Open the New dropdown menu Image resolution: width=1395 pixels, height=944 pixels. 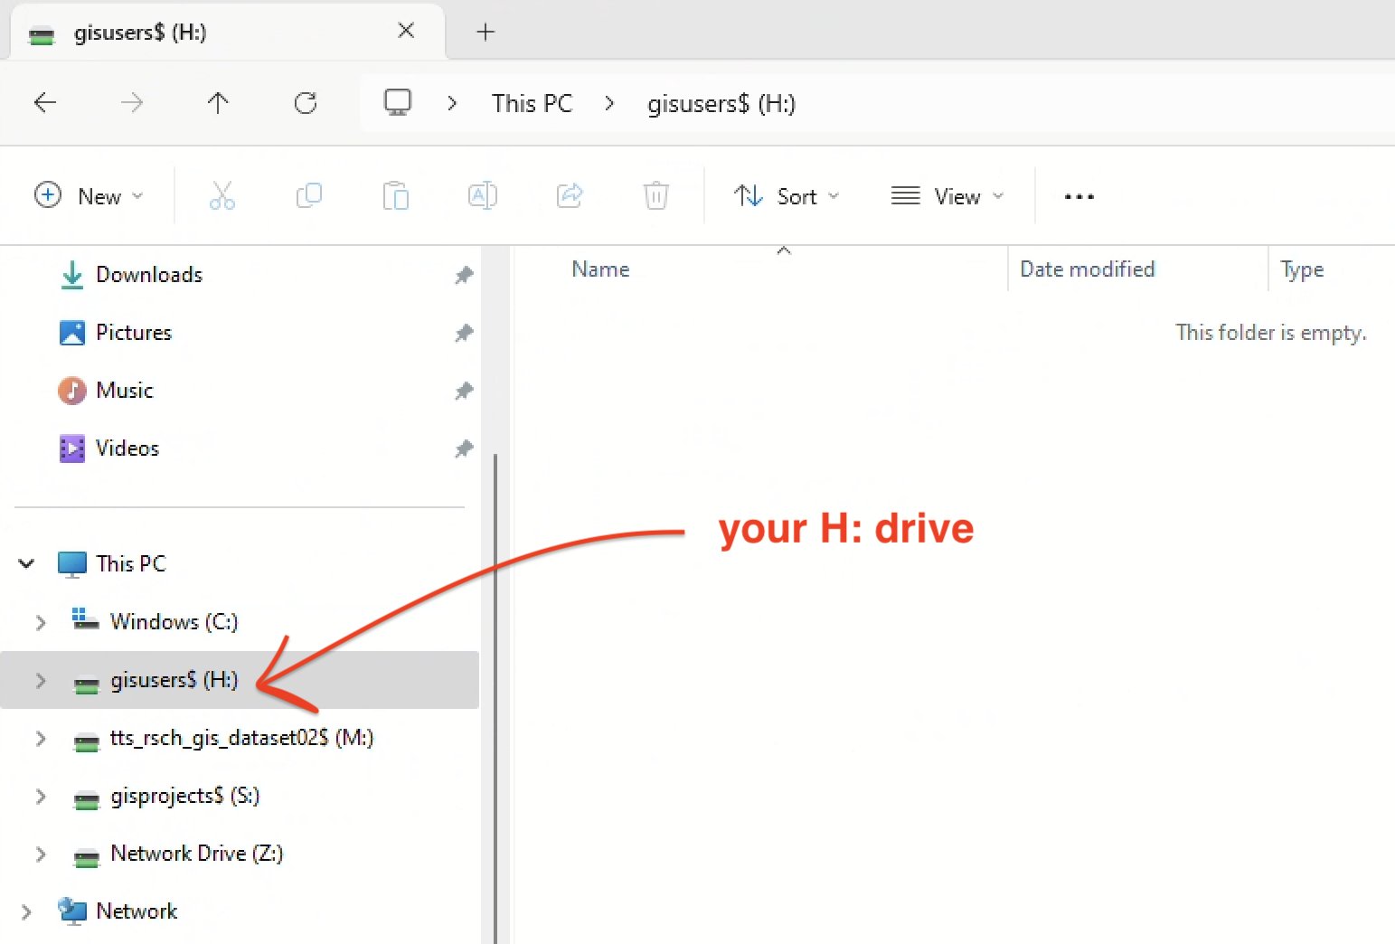click(x=89, y=196)
